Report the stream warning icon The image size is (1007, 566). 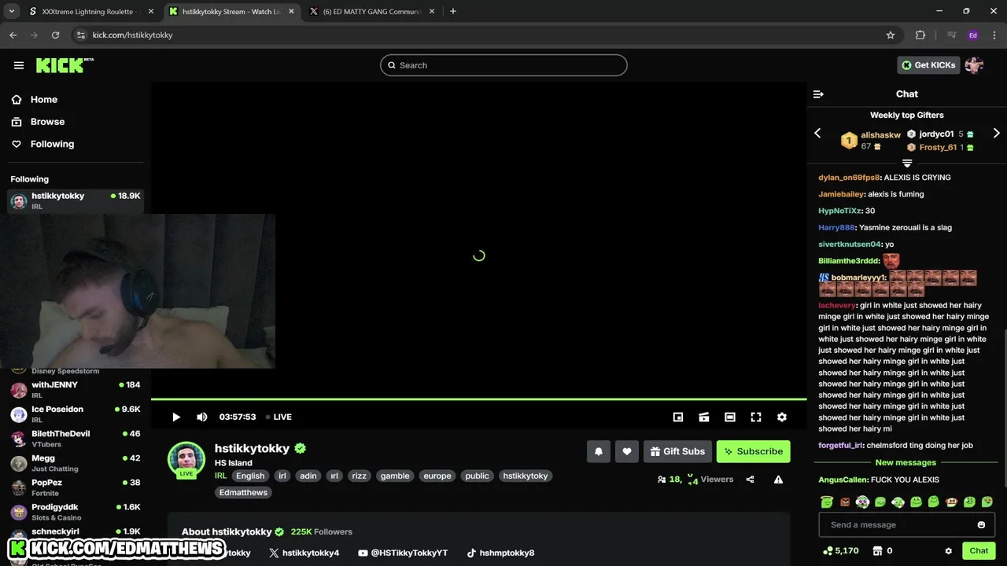click(x=778, y=480)
